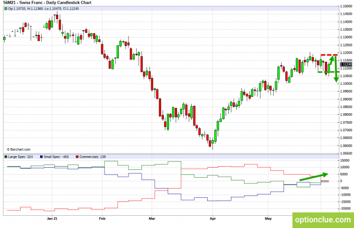Click the -20000 label on the COT axis
This screenshot has width=354, height=228.
(345, 208)
